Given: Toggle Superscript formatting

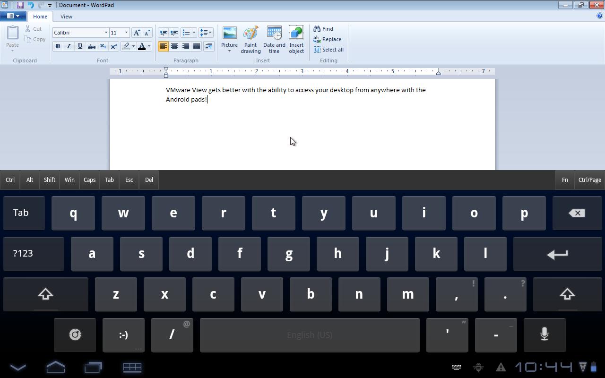Looking at the screenshot, I should coord(113,46).
